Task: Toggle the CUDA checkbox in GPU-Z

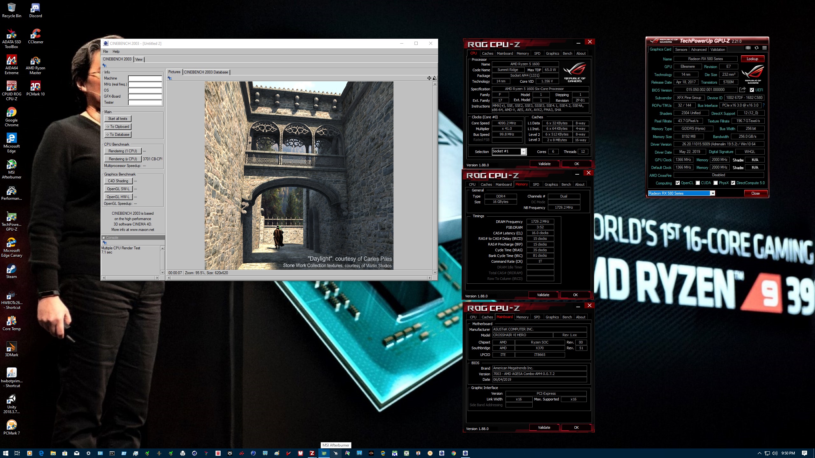Action: coord(698,183)
